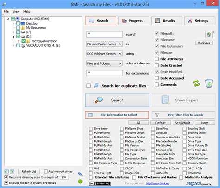Expand the VBOXADDITIONS drive node
220x188 pixels.
[x=13, y=45]
